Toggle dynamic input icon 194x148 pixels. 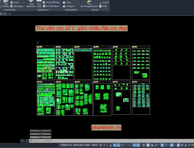tap(115, 145)
